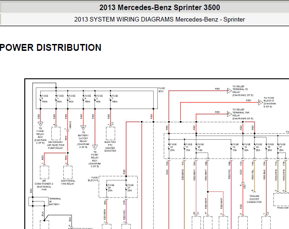Click the 'FUSE 15 25A' label

[x=271, y=147]
